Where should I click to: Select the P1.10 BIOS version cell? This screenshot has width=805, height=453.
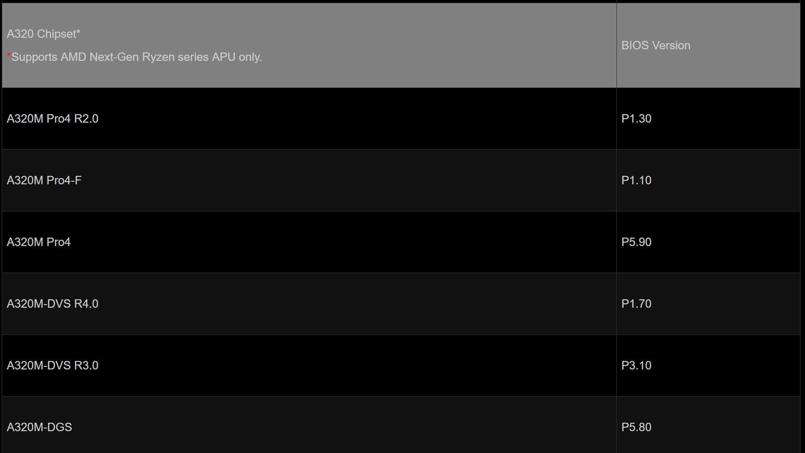click(x=636, y=180)
